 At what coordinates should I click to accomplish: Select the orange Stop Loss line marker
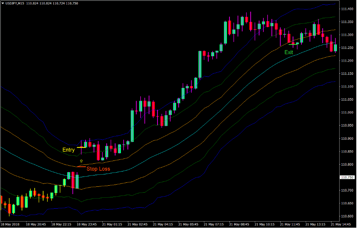[81, 167]
